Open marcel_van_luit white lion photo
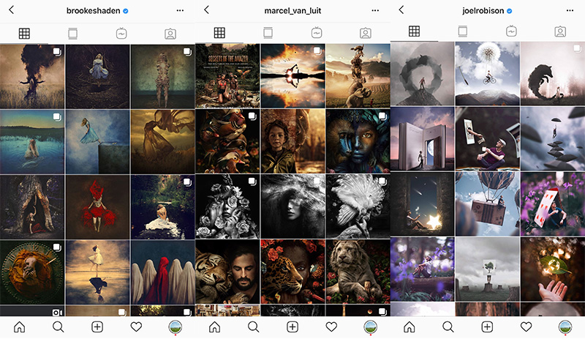Screen dimensions: 585x347 [x=358, y=272]
